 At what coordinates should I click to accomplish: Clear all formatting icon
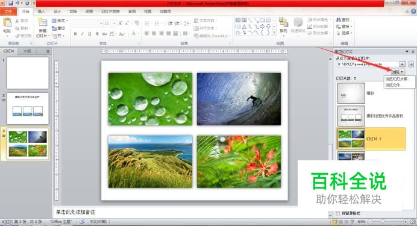coord(137,23)
